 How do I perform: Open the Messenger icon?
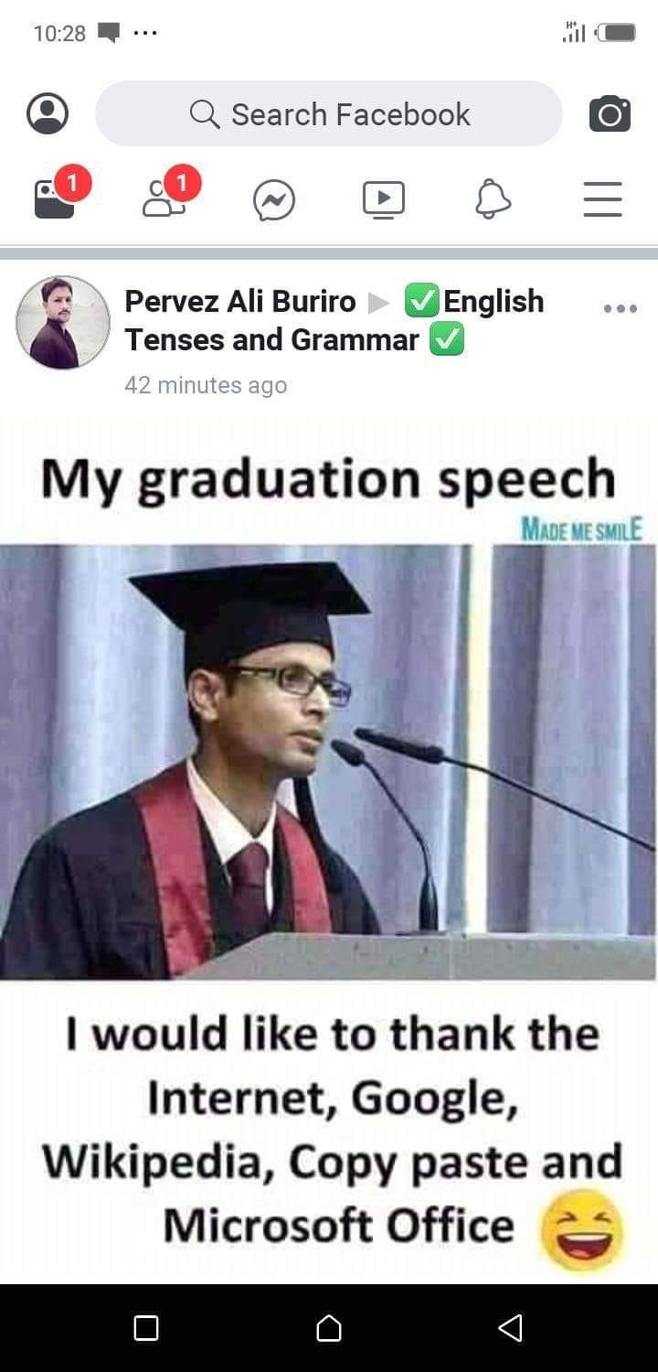point(274,200)
